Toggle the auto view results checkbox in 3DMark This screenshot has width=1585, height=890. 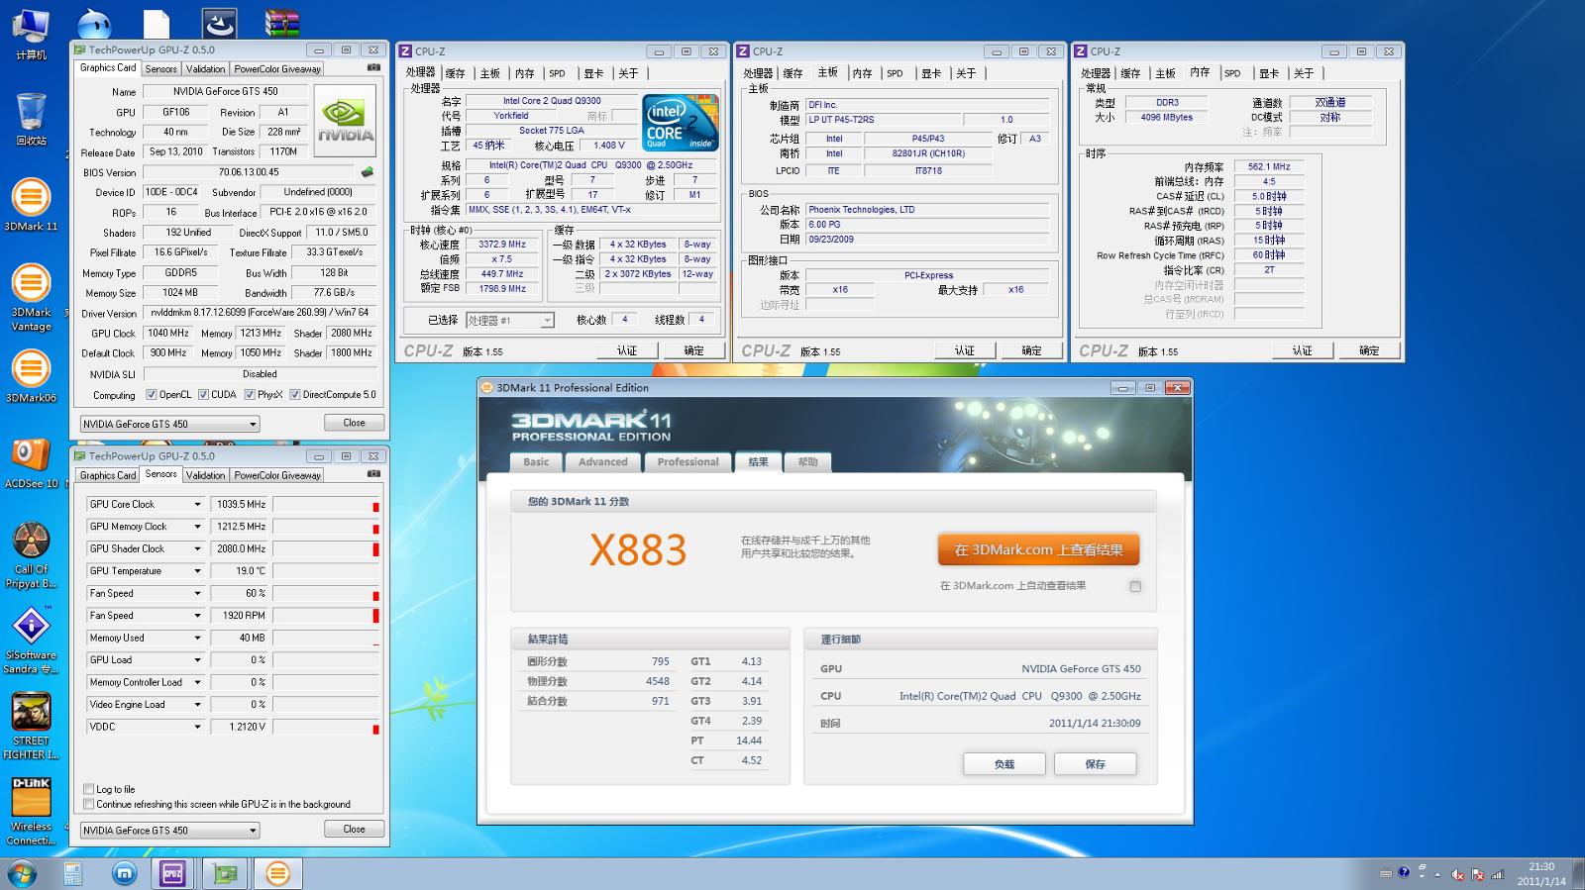click(x=1135, y=586)
